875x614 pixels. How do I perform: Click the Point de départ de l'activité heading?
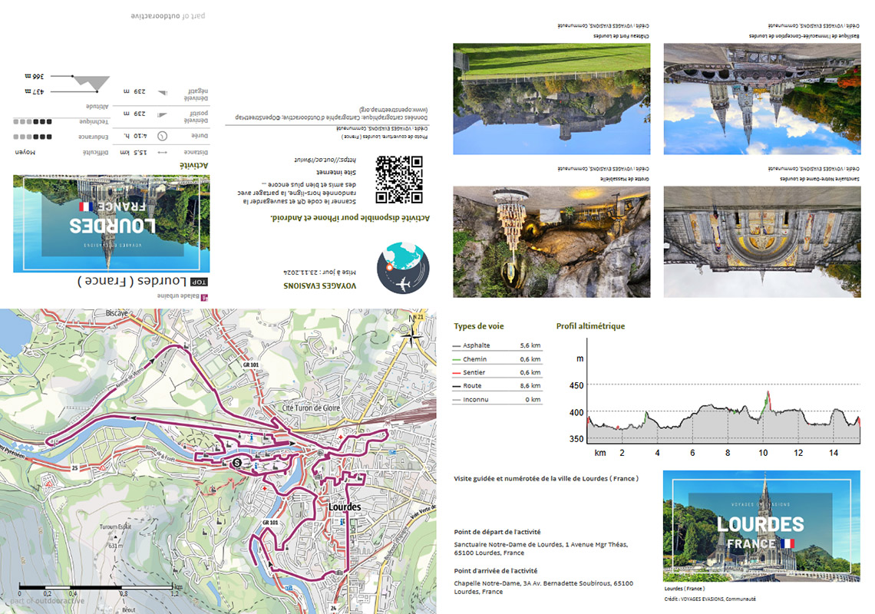[x=497, y=532]
